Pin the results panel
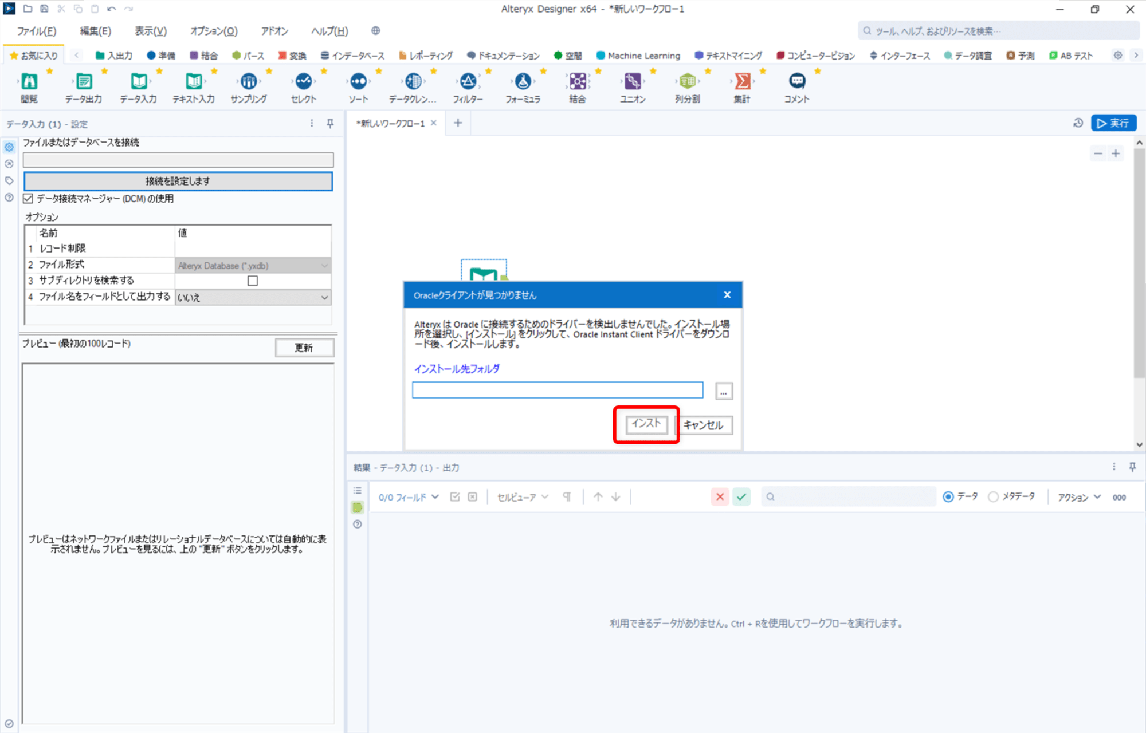The width and height of the screenshot is (1146, 733). pyautogui.click(x=1132, y=467)
